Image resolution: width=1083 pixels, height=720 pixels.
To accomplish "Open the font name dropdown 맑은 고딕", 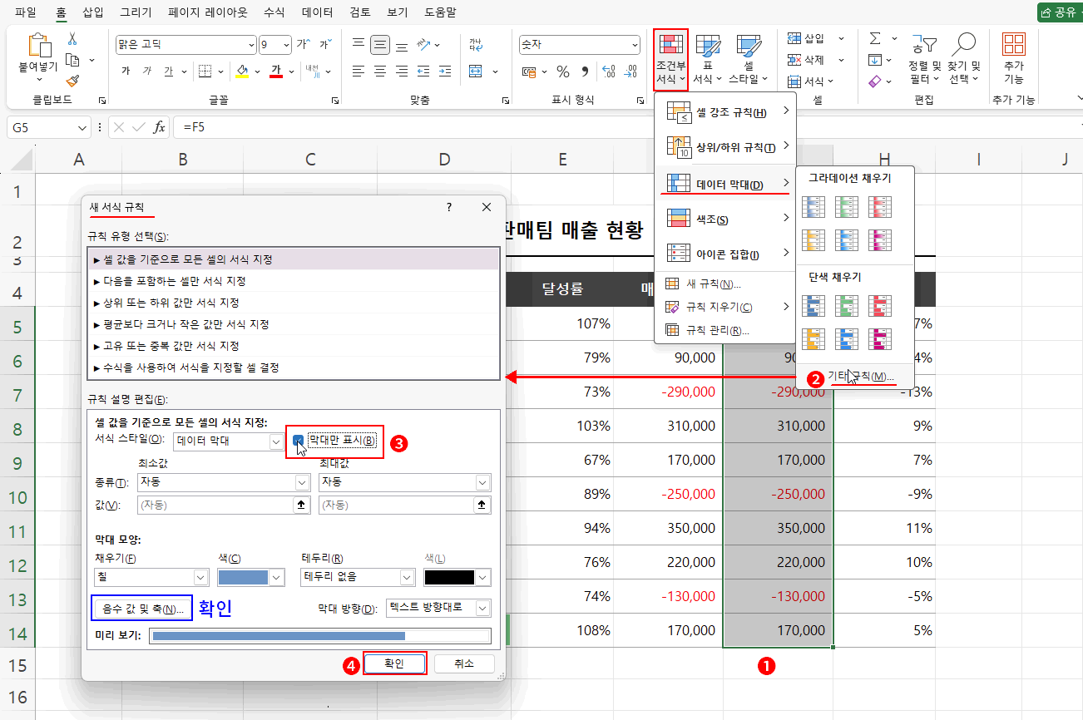I will 252,45.
